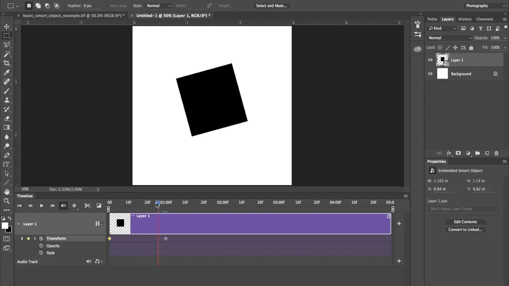The height and width of the screenshot is (286, 509).
Task: Open the Style dropdown in options bar
Action: 158,6
